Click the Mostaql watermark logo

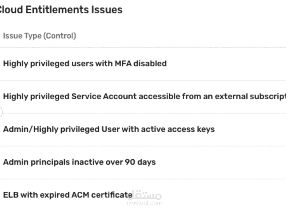pos(145,195)
